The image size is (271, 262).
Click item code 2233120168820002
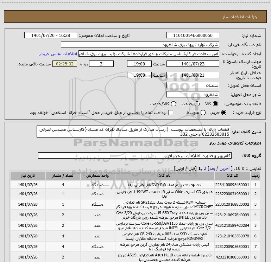click(x=232, y=204)
